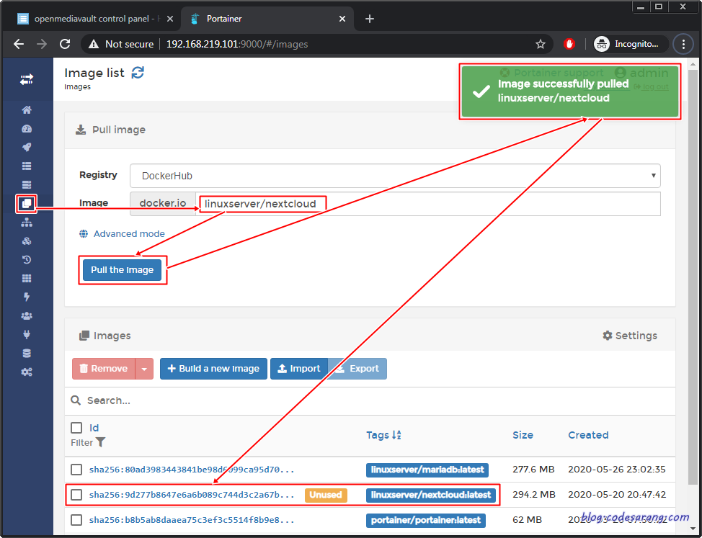702x538 pixels.
Task: Sort by the Created column header
Action: 588,435
